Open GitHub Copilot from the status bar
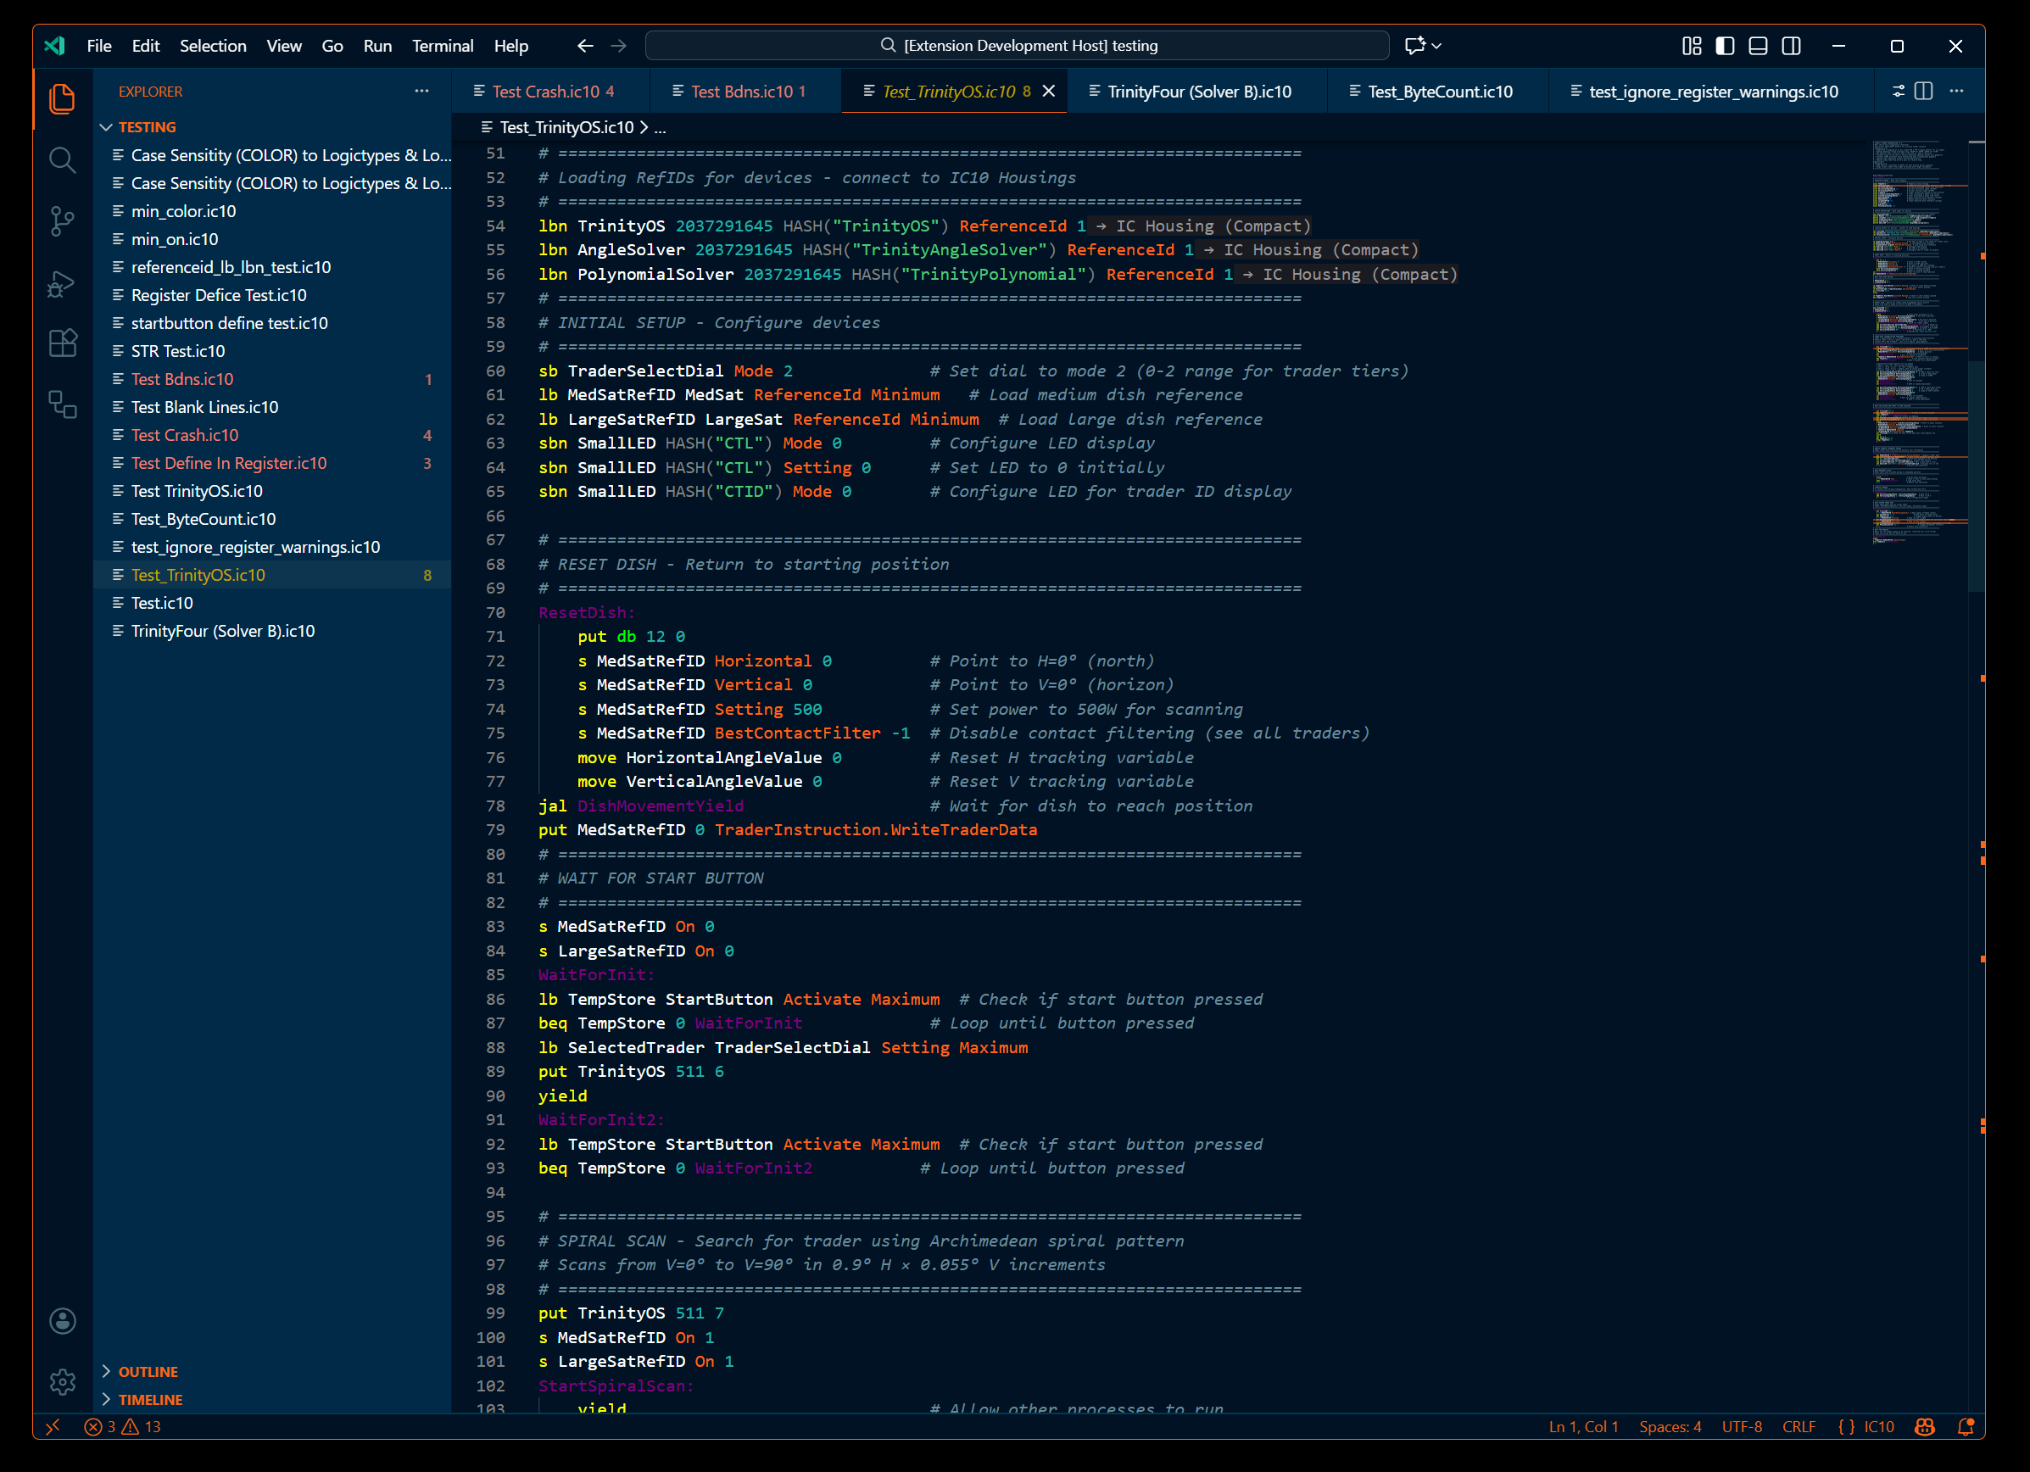The height and width of the screenshot is (1472, 2030). pyautogui.click(x=1924, y=1426)
